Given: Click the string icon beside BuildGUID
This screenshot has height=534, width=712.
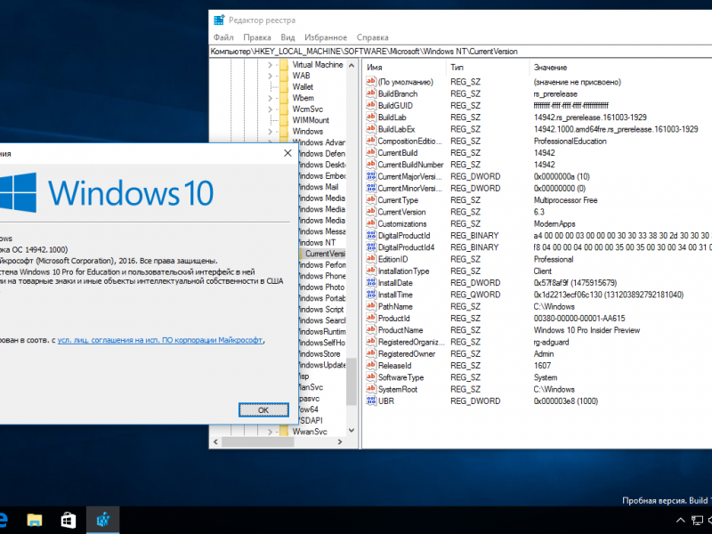Looking at the screenshot, I should pos(371,105).
